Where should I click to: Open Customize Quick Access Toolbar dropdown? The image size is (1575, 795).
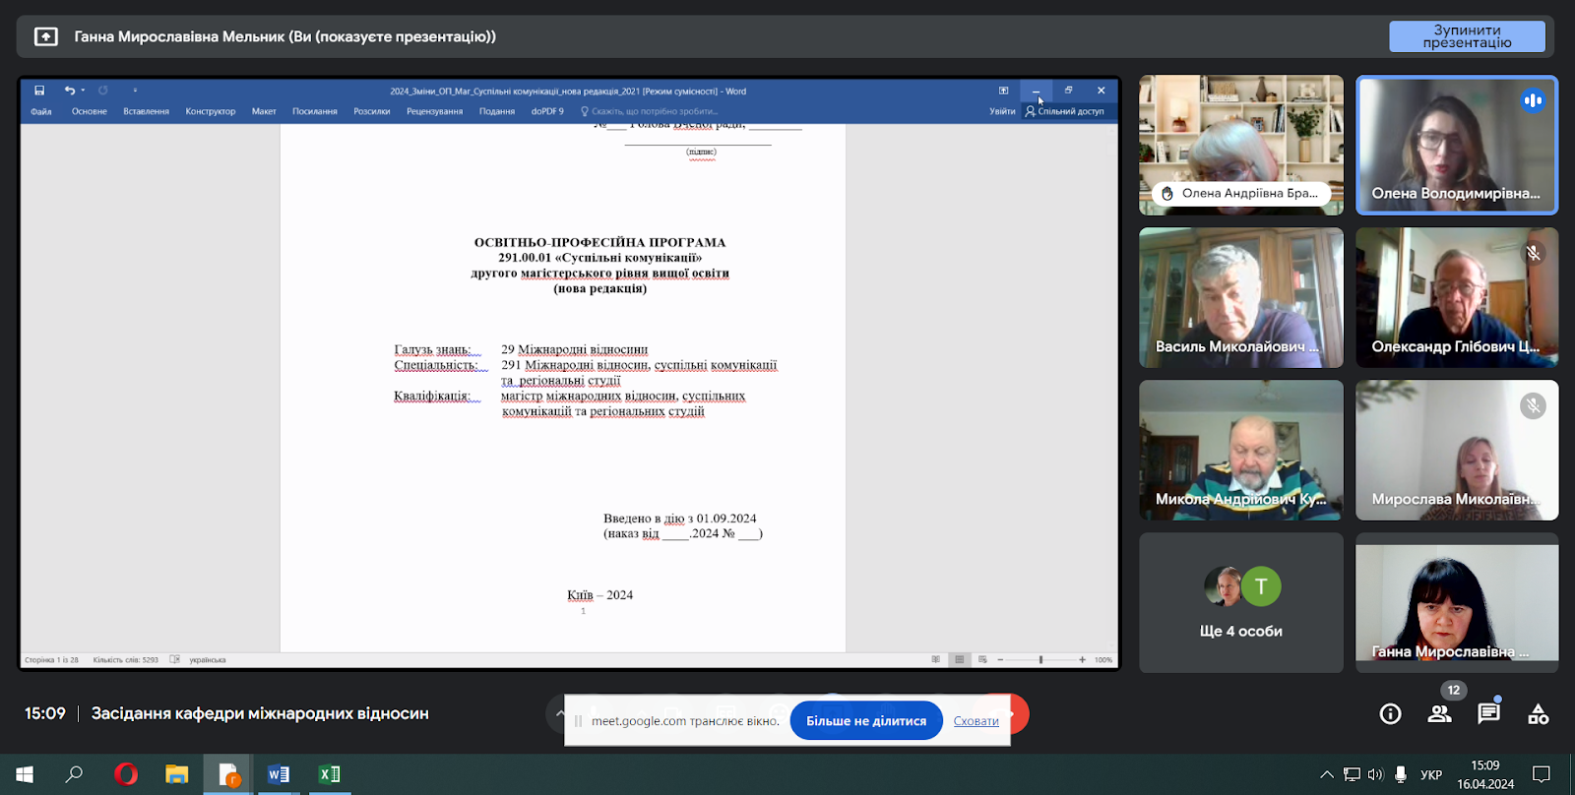coord(135,91)
